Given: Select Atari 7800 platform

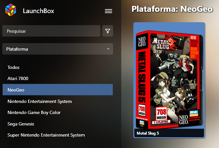Looking at the screenshot, I should [x=18, y=78].
